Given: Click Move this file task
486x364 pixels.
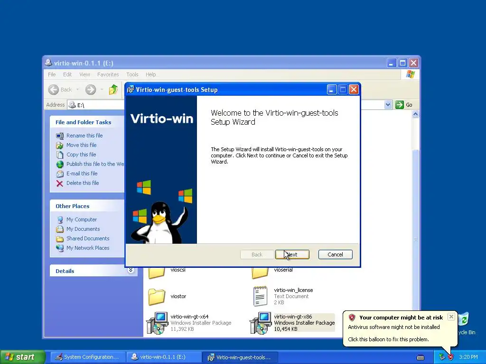Looking at the screenshot, I should click(x=81, y=145).
